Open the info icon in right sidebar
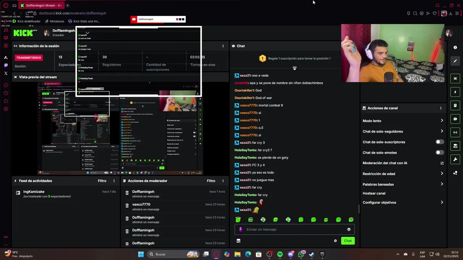Viewport: 463px width, 260px height. pos(455,47)
